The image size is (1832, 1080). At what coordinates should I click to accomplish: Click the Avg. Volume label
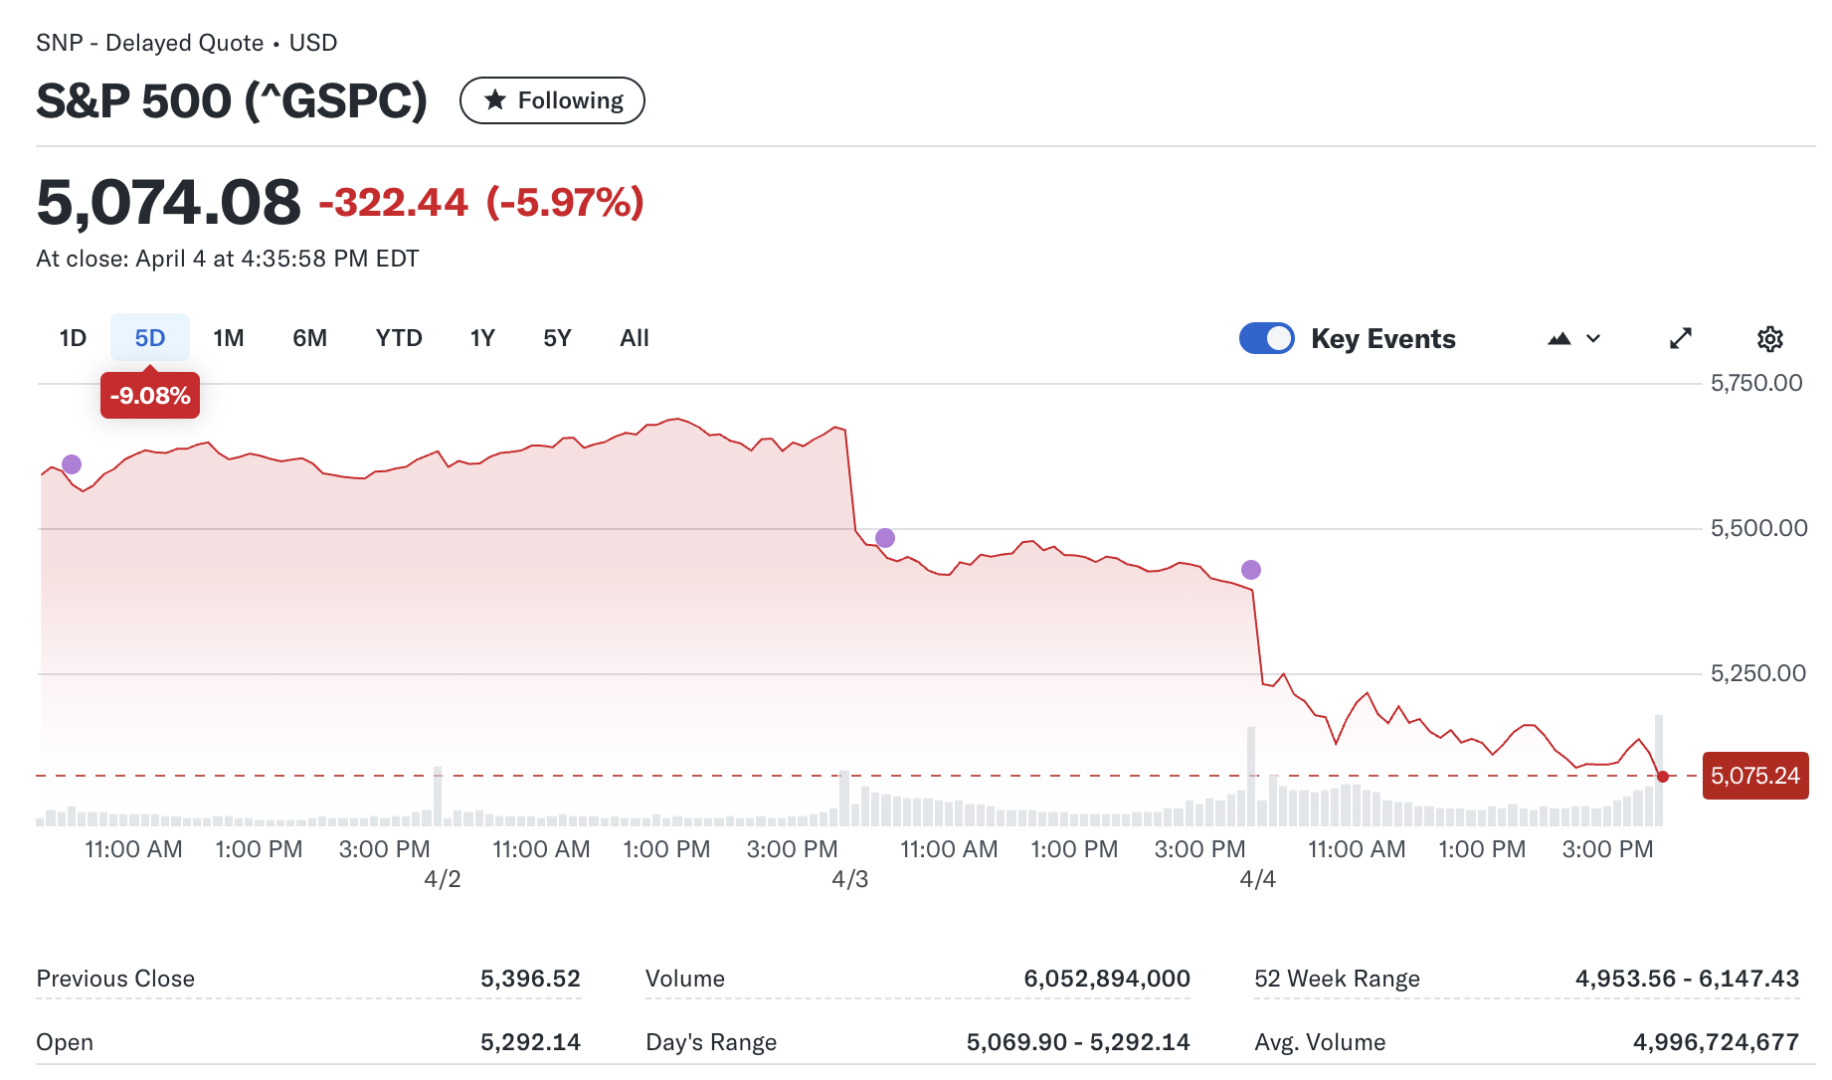(1320, 1042)
